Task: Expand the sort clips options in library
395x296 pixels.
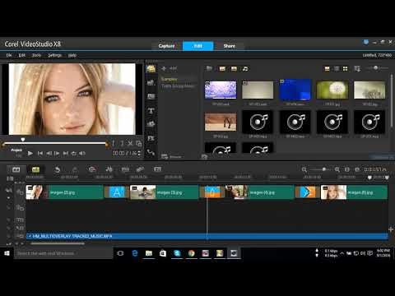Action: click(357, 69)
